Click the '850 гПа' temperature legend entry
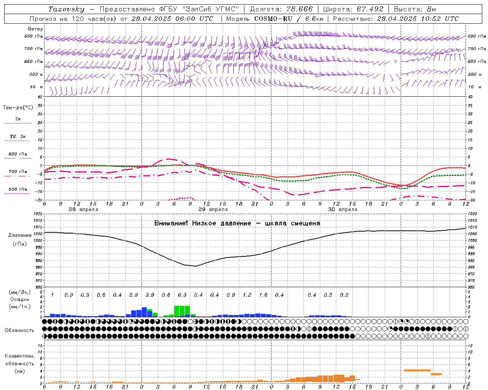488x390 pixels. pyautogui.click(x=18, y=154)
